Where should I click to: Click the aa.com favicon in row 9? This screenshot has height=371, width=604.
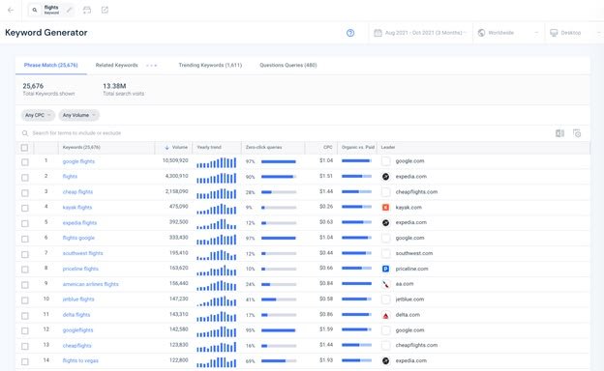(385, 284)
